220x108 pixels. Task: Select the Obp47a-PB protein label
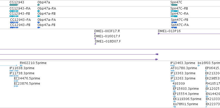(46, 25)
